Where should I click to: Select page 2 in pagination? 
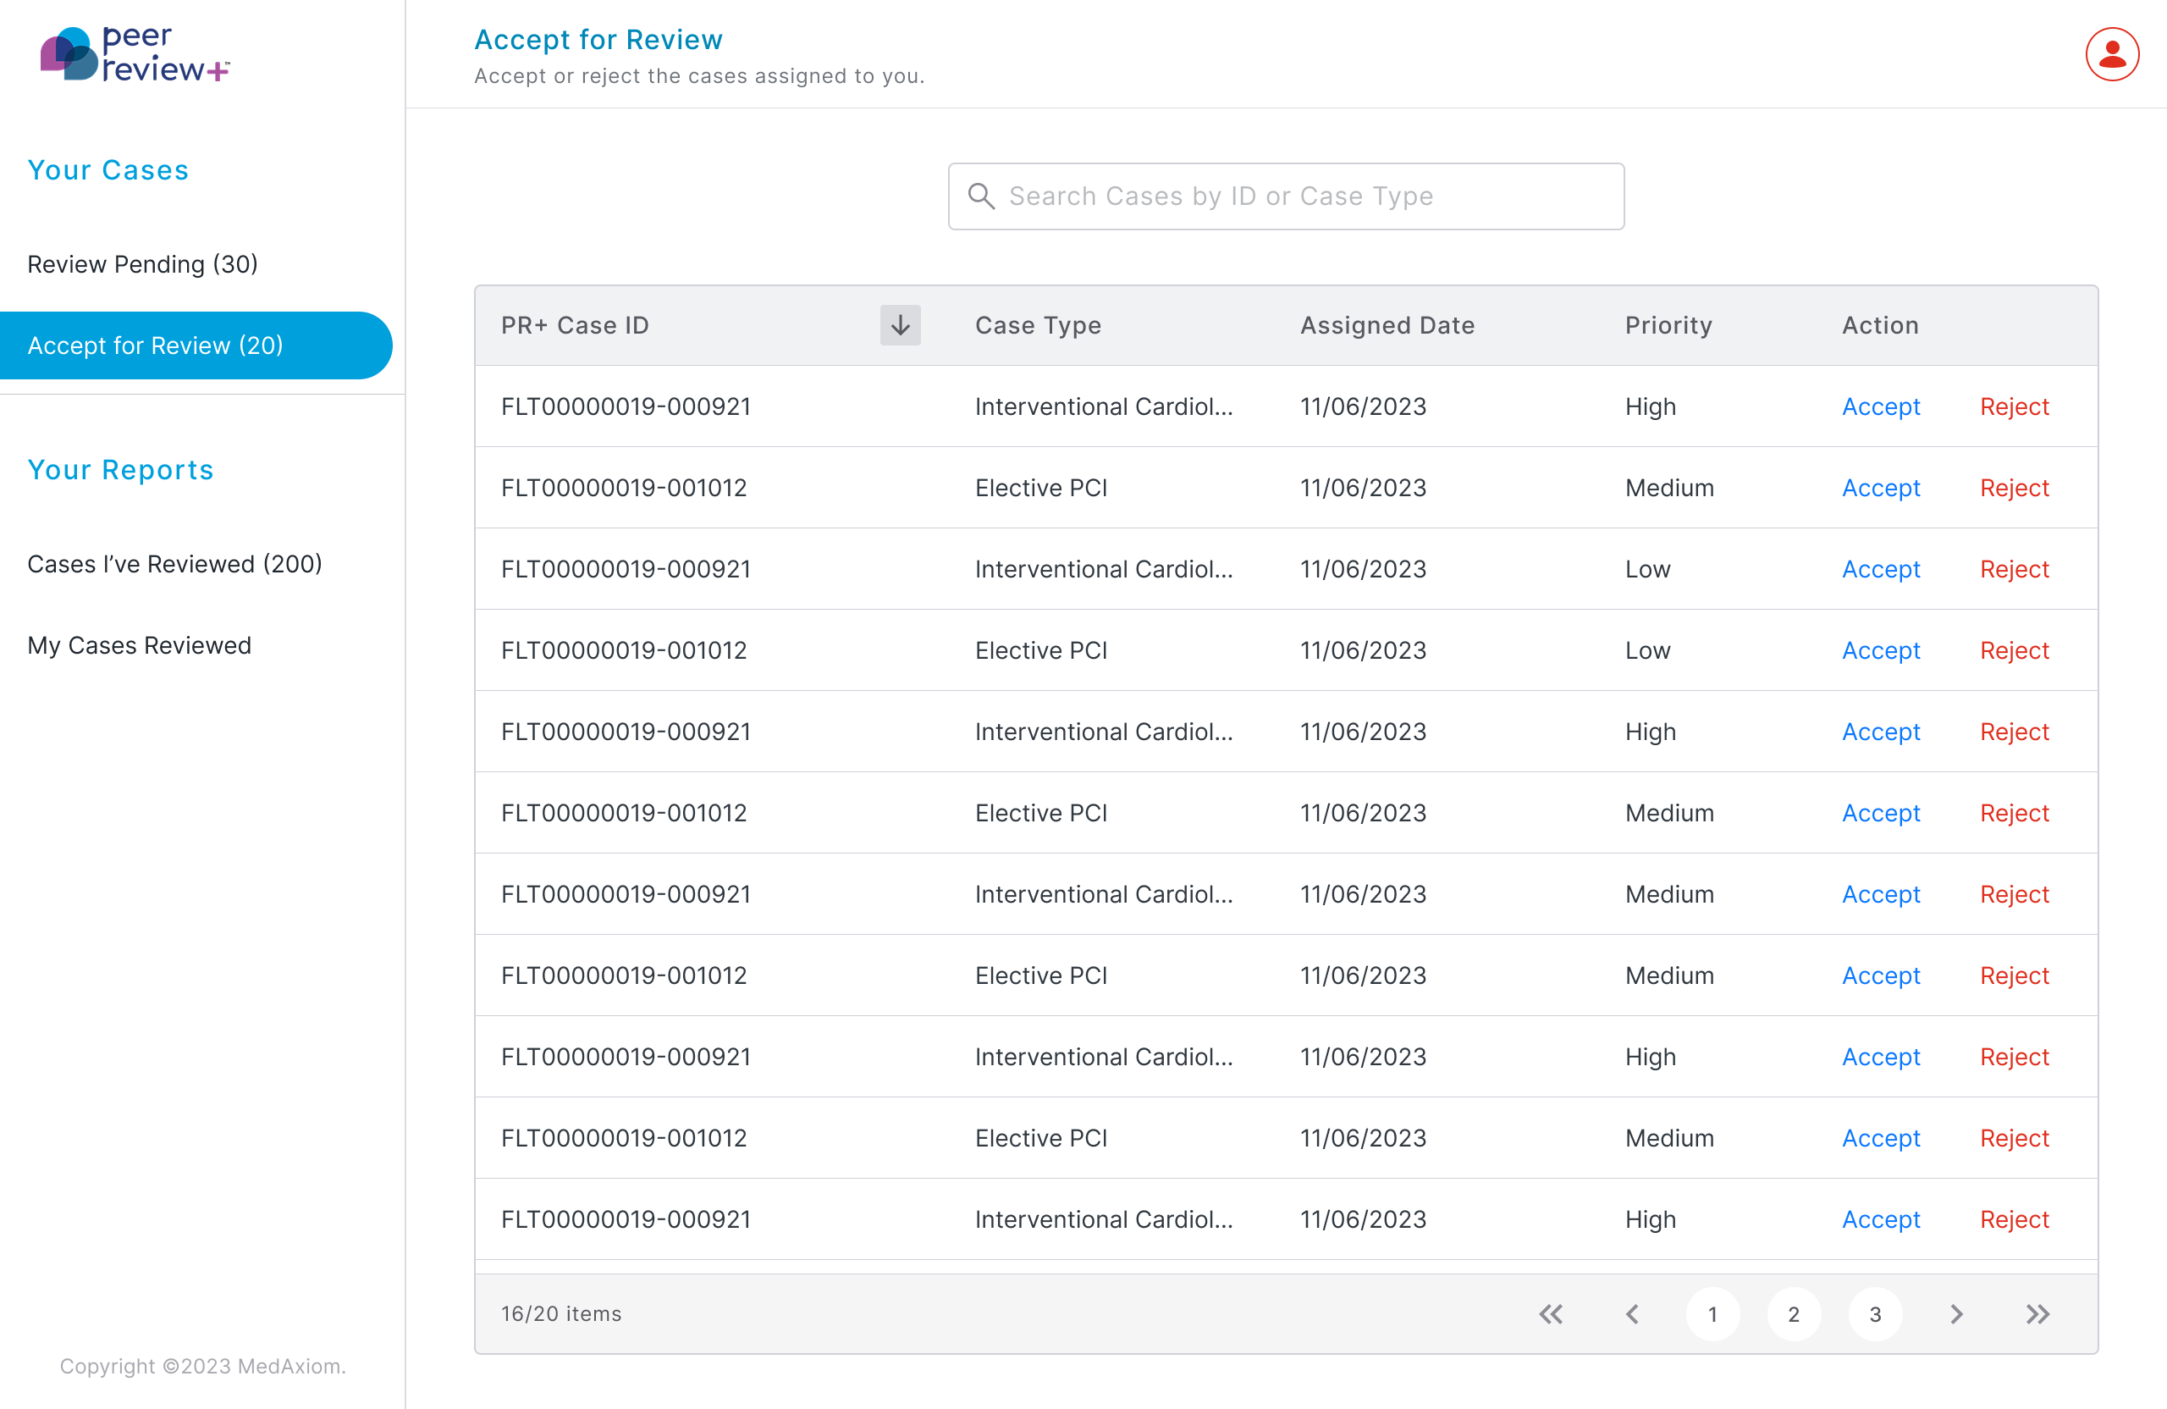tap(1794, 1313)
